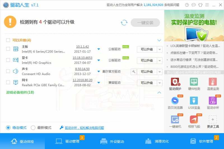Click the 主板 motherboard device icon
Screen dimensions: 224x149
(x=16, y=49)
